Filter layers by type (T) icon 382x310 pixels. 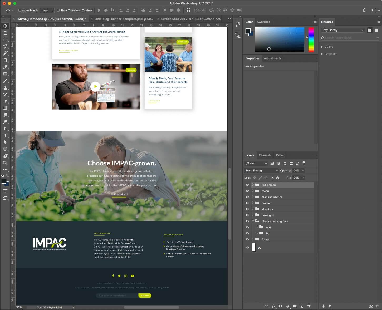pos(285,164)
